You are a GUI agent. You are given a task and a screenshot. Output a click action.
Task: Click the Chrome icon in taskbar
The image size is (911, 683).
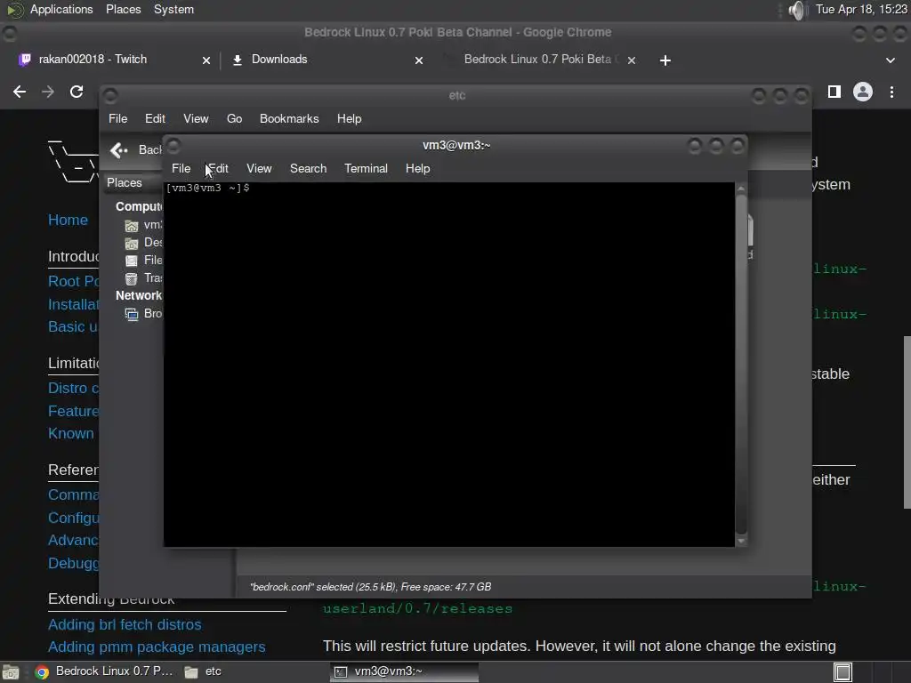[x=42, y=672]
